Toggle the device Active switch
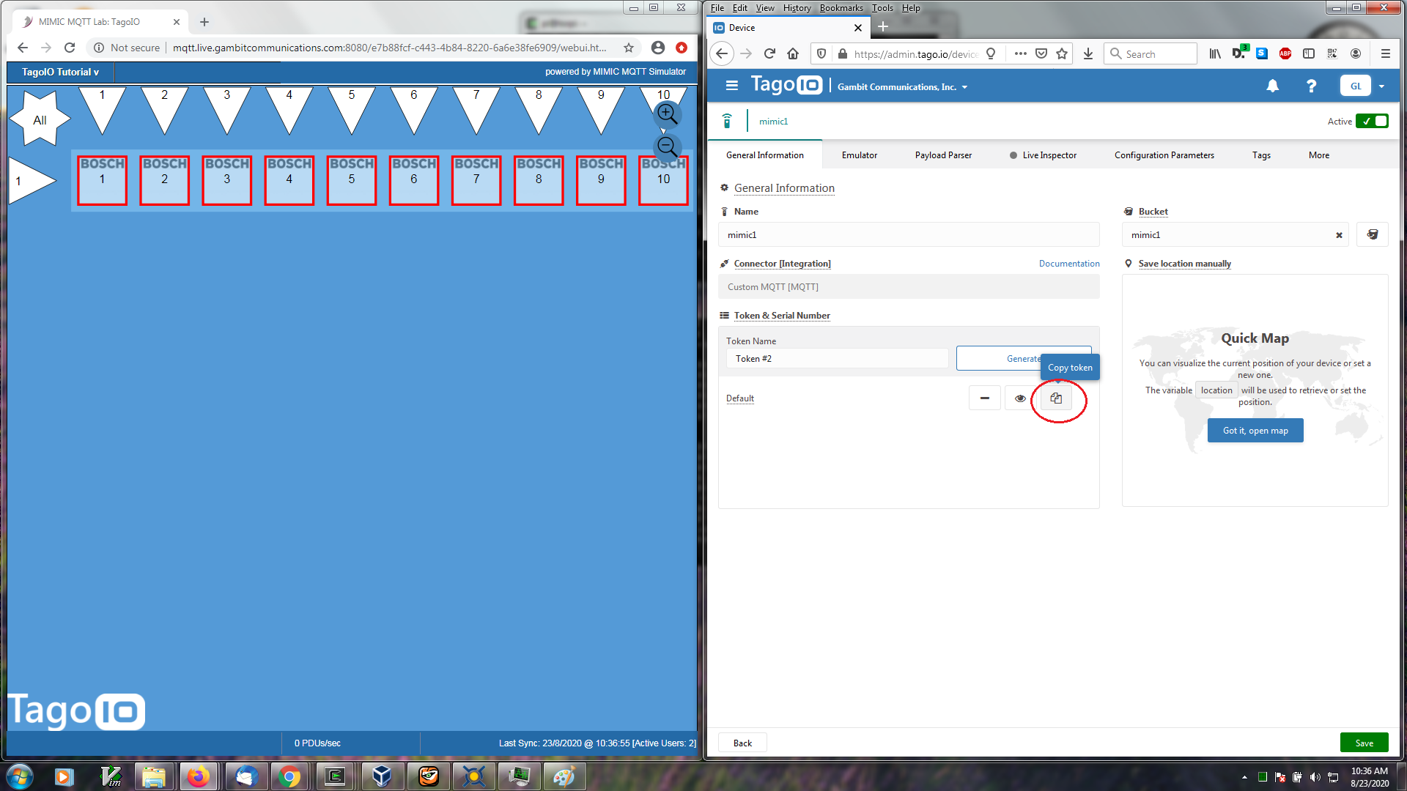 tap(1372, 121)
